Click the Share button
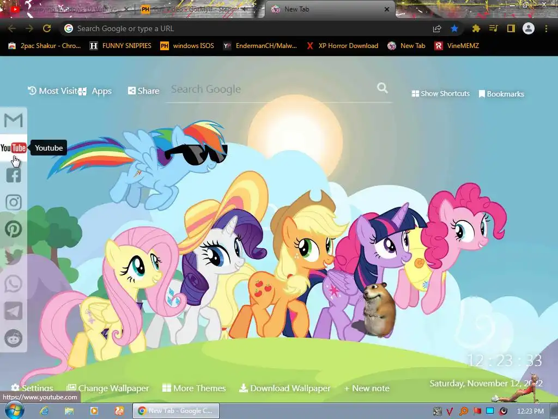This screenshot has height=419, width=558. pyautogui.click(x=143, y=91)
